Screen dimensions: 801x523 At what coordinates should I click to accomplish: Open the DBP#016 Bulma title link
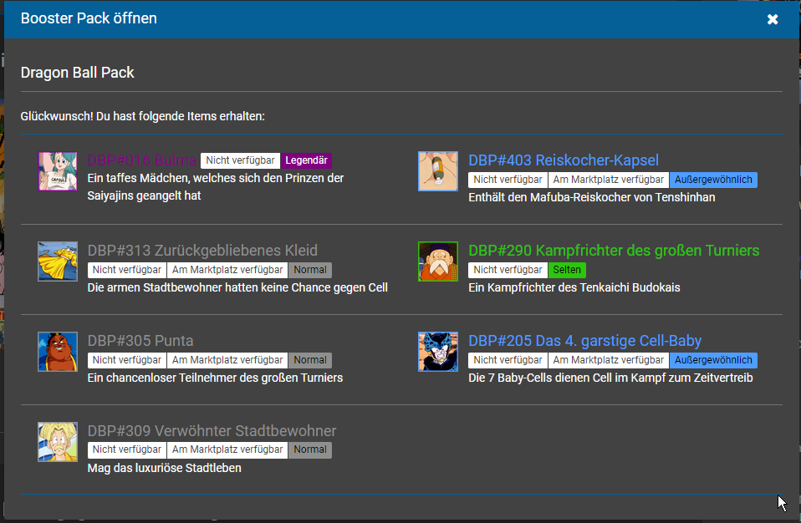[142, 160]
